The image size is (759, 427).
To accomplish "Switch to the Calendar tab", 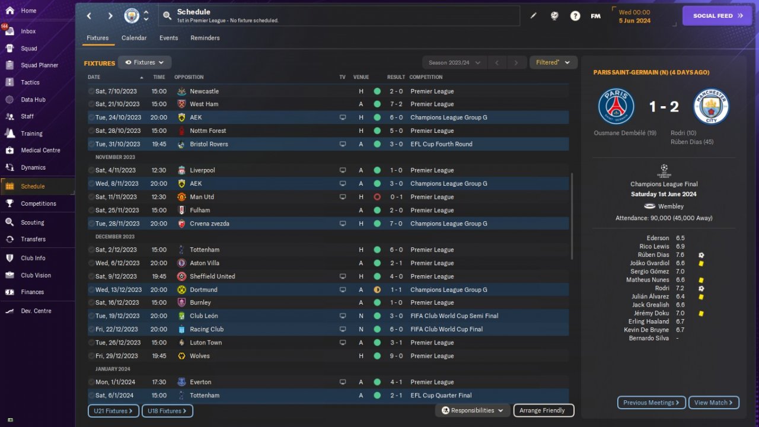I will [x=134, y=38].
